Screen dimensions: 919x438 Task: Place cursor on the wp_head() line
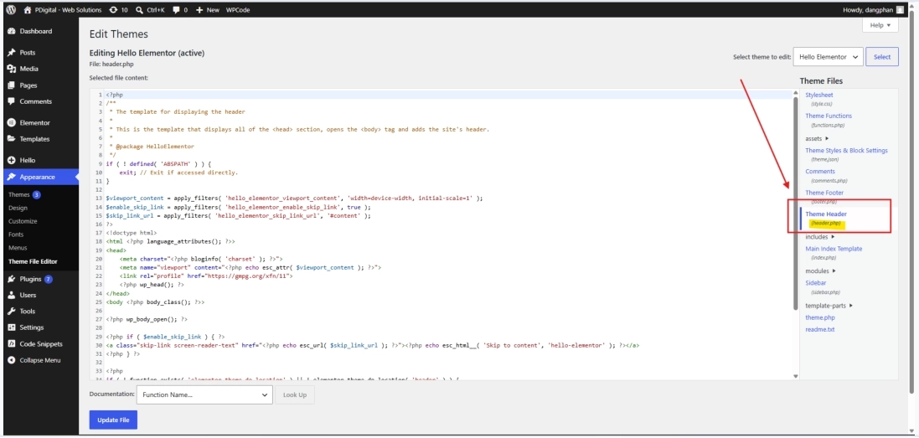tap(152, 285)
